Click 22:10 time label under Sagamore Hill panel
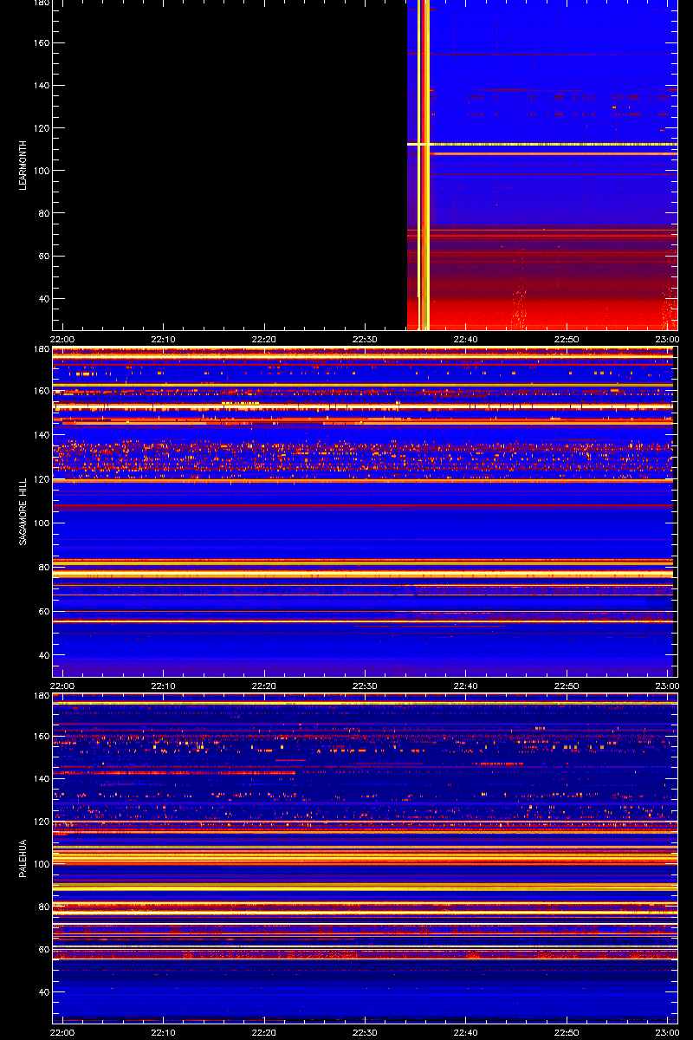The height and width of the screenshot is (1040, 693). [x=163, y=686]
